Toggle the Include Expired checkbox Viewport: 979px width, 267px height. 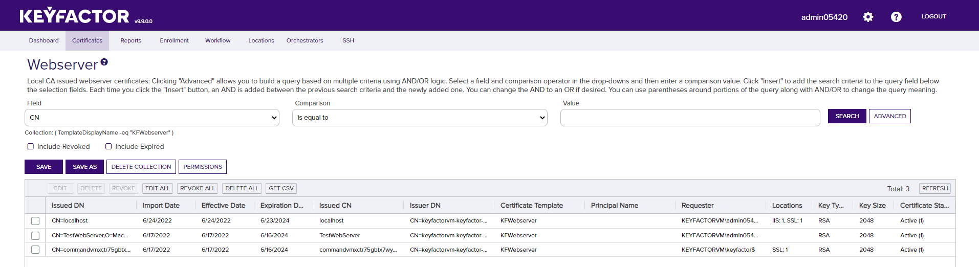108,146
